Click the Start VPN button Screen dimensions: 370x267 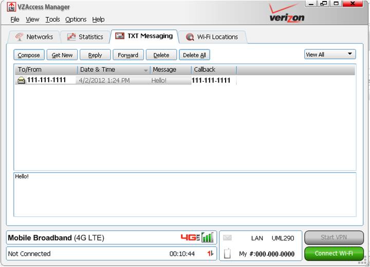click(x=334, y=237)
